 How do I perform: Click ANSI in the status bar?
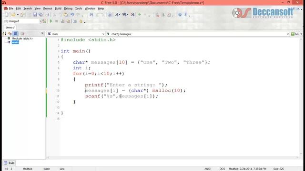coord(207,169)
